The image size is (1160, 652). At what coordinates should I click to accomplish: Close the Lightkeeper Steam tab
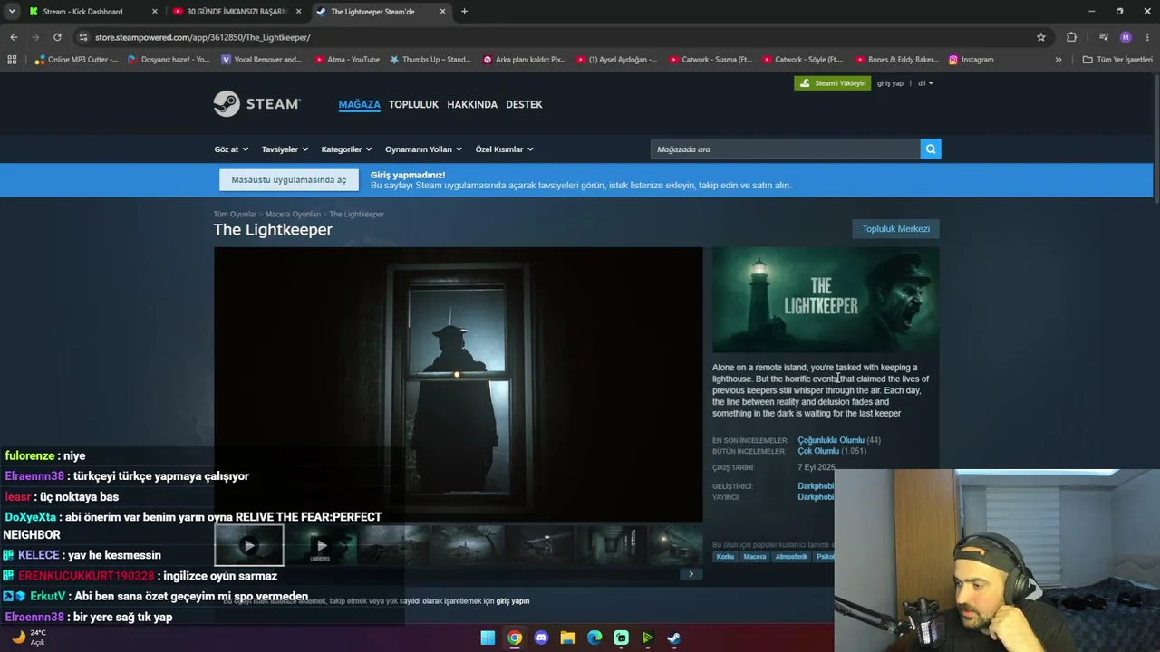pyautogui.click(x=442, y=12)
